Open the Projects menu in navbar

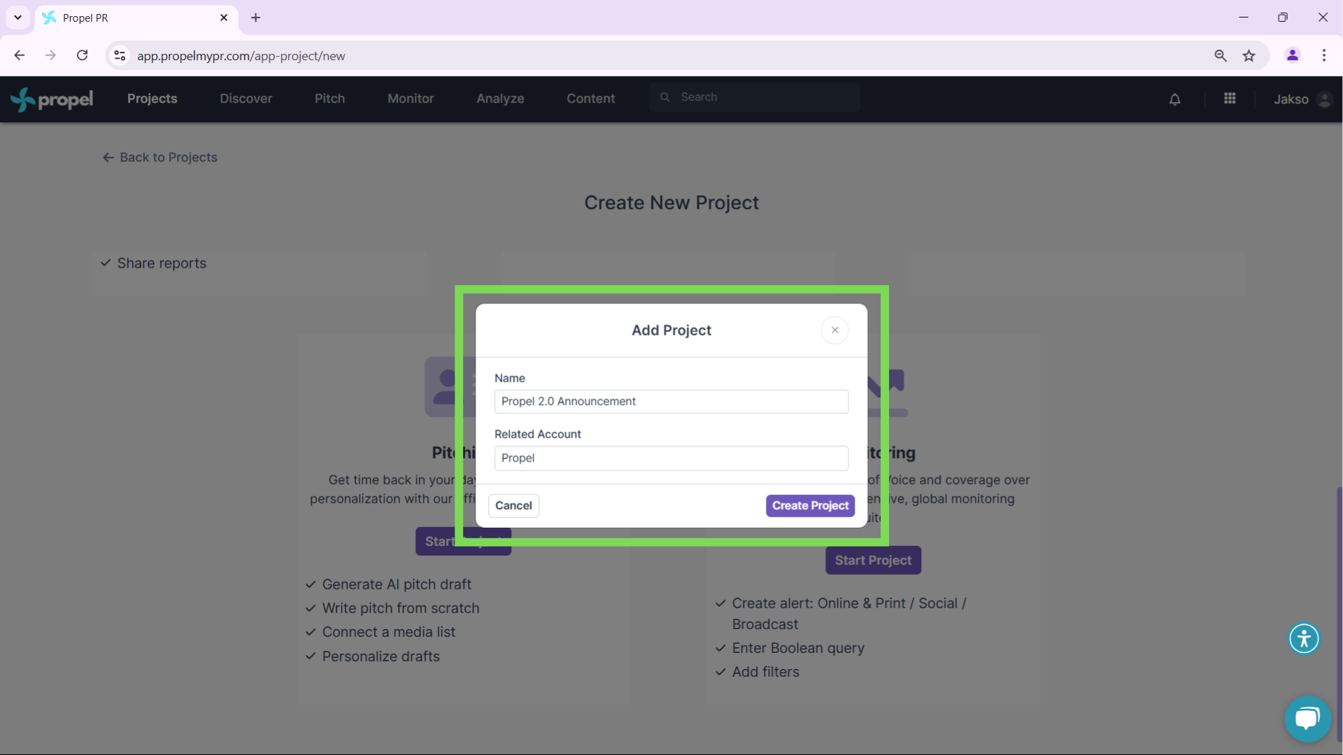point(152,99)
